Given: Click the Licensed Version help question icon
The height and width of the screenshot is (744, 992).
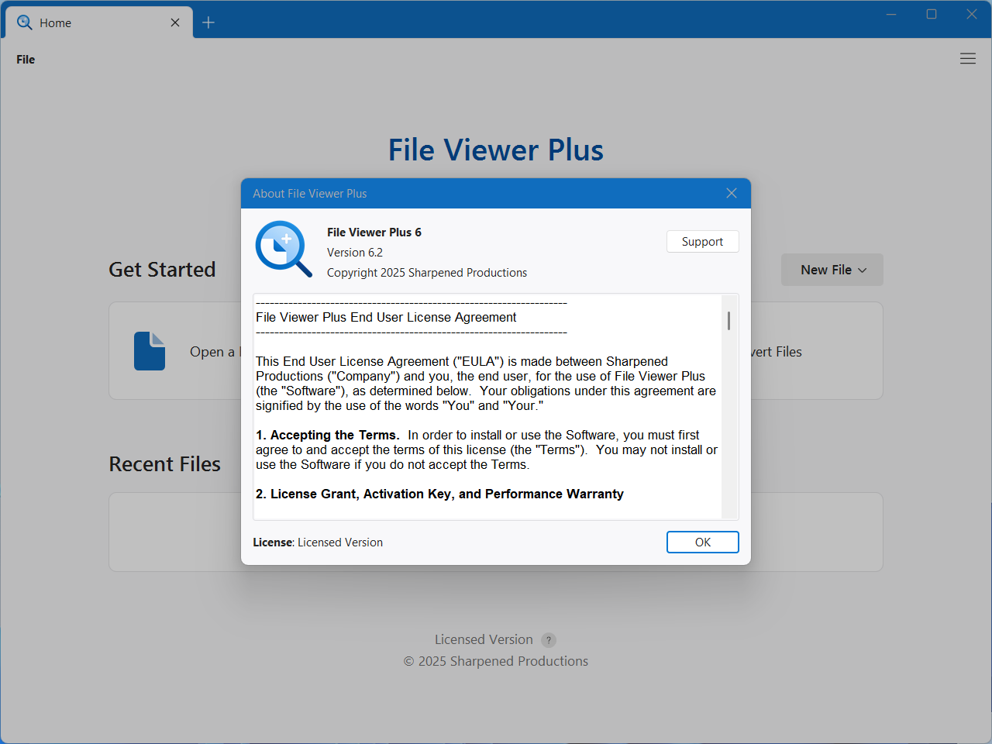Looking at the screenshot, I should pos(549,640).
